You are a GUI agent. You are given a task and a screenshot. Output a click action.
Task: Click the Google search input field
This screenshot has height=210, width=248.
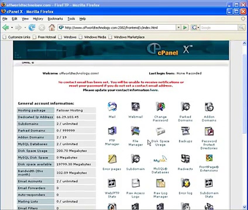point(219,28)
